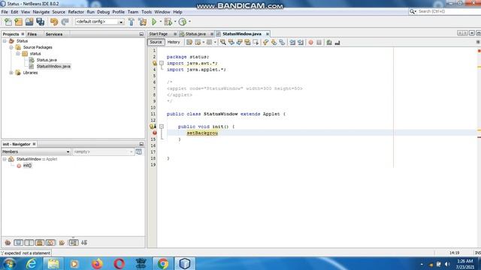Click the Clean and Build Project icon
Viewport: 481px width, 270px height.
142,22
